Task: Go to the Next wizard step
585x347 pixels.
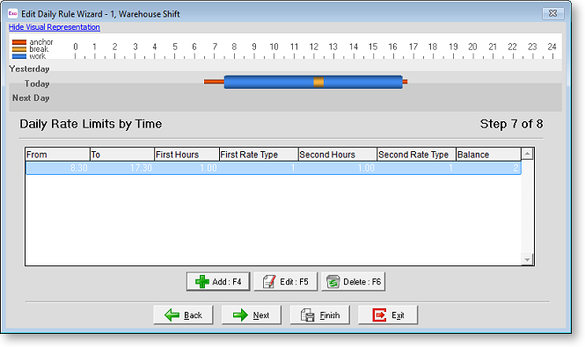Action: pyautogui.click(x=251, y=315)
